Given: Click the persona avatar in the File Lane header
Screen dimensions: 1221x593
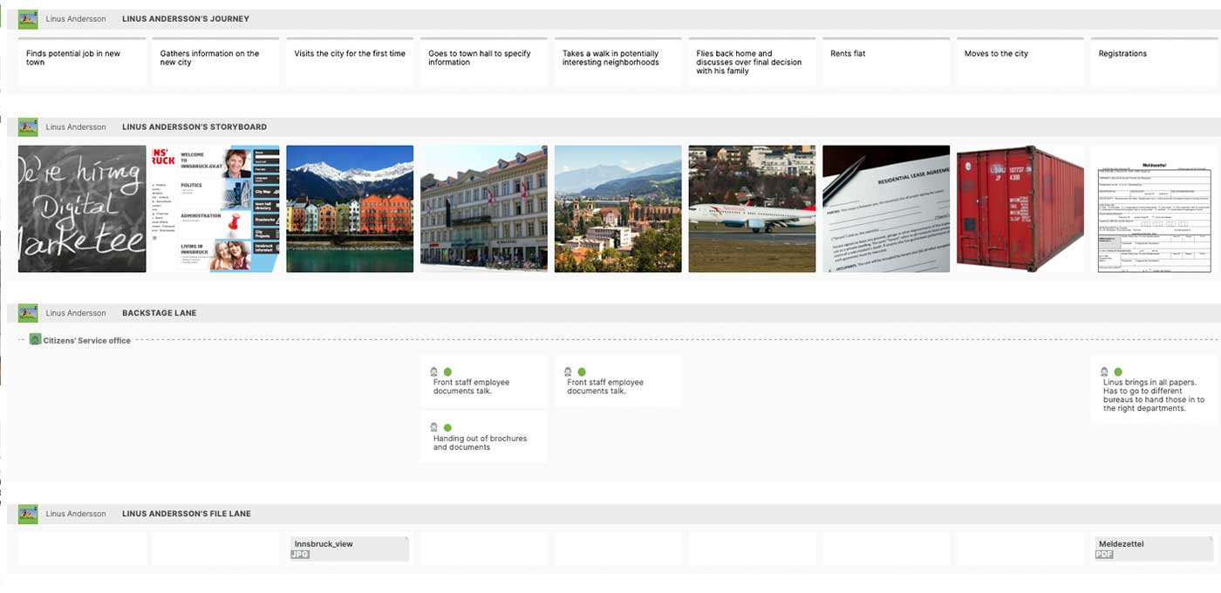Looking at the screenshot, I should 28,514.
